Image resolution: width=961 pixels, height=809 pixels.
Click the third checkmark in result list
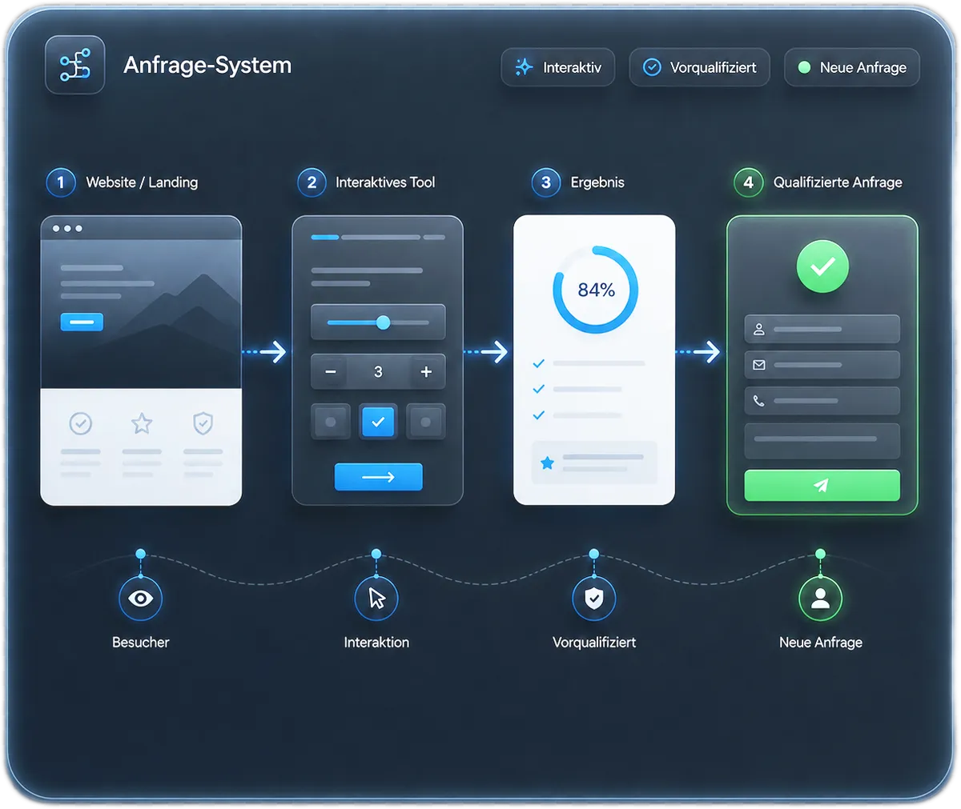(539, 415)
